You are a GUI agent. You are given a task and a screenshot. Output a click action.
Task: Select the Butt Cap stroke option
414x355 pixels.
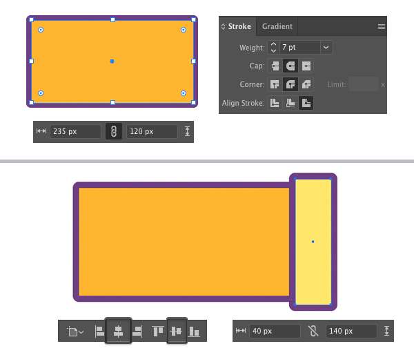click(x=275, y=66)
